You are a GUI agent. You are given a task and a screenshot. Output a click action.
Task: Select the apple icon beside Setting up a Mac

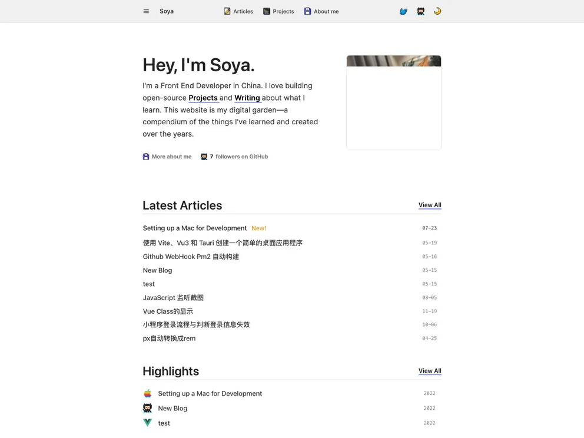click(147, 393)
